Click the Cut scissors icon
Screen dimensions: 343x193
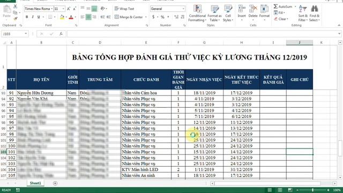coord(16,6)
